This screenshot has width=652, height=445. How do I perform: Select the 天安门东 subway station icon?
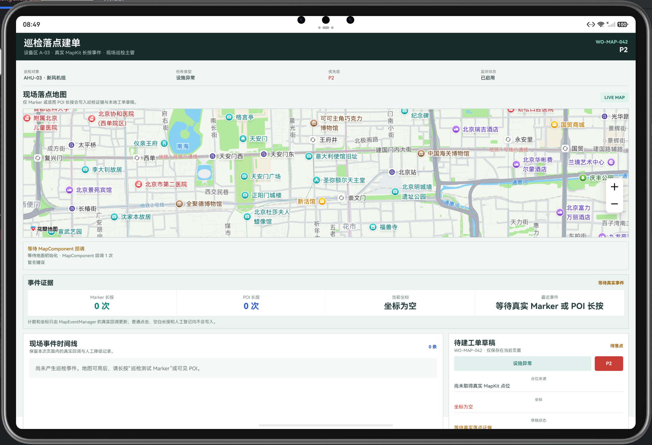click(x=264, y=154)
